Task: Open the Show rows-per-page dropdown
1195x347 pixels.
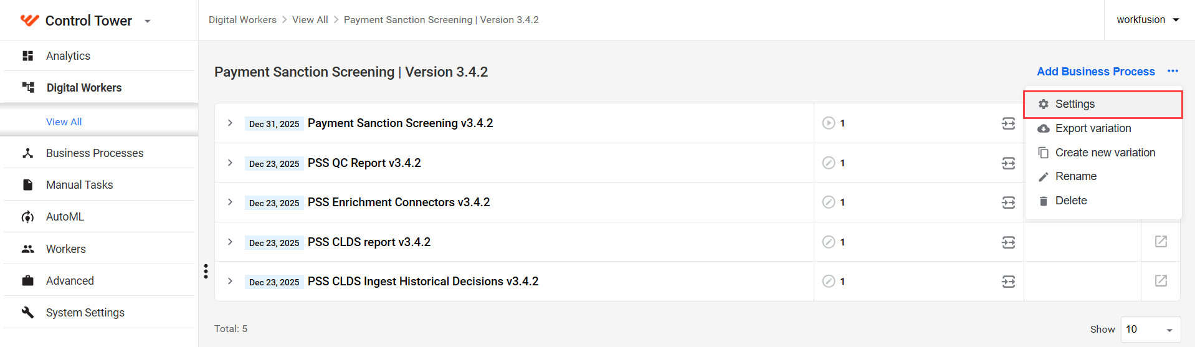Action: (x=1150, y=330)
